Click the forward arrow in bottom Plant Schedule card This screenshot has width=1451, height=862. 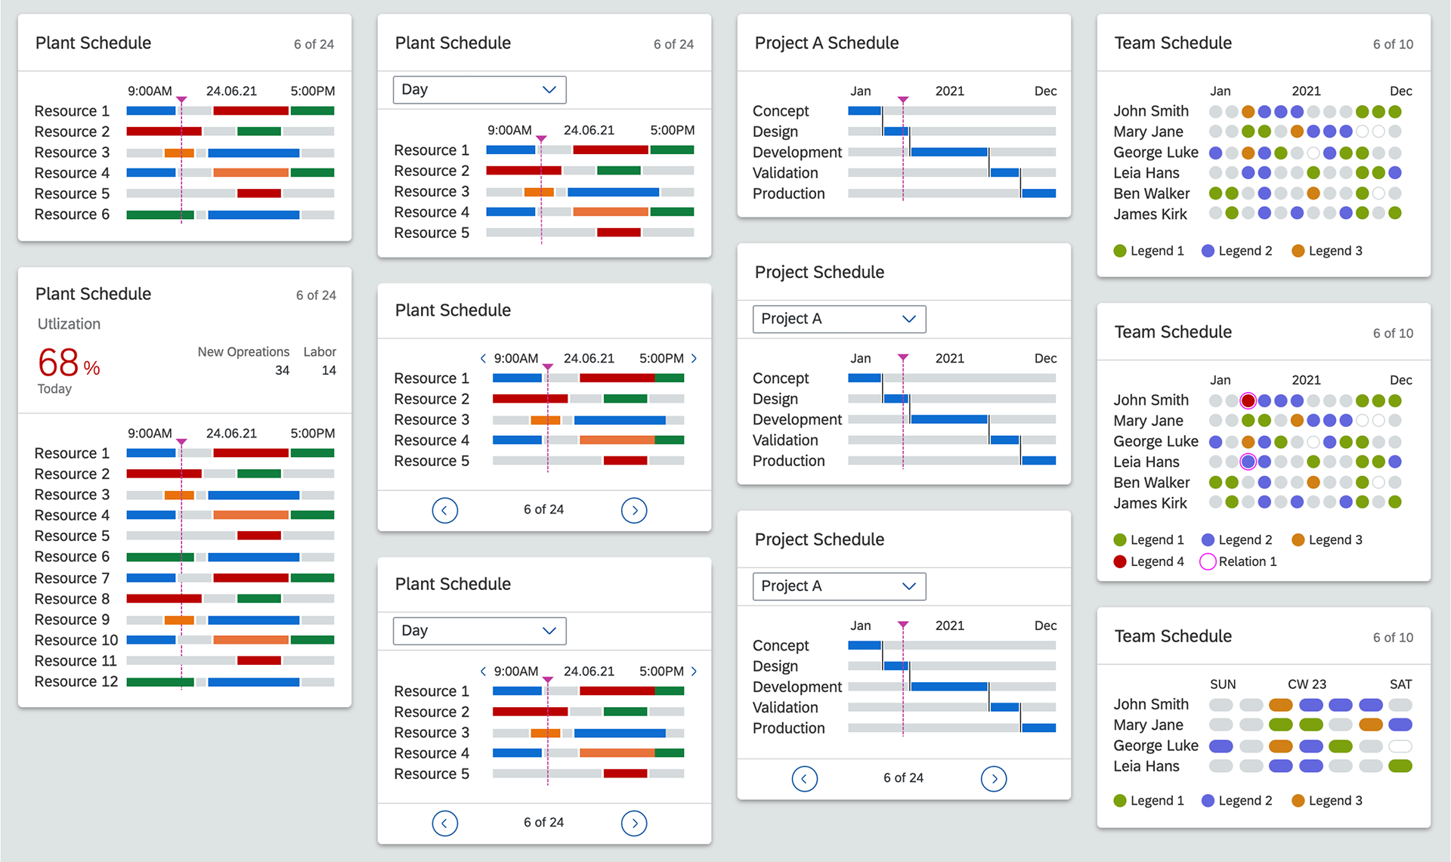634,823
